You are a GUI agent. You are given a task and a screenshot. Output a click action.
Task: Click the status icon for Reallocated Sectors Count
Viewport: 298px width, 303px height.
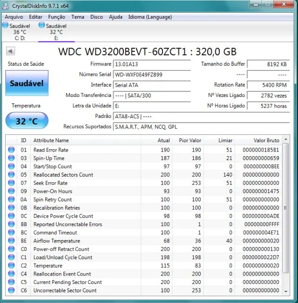tap(11, 174)
